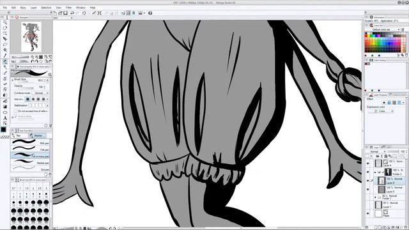409x230 pixels.
Task: Select the first anti-aliasing option
Action: coord(28,99)
